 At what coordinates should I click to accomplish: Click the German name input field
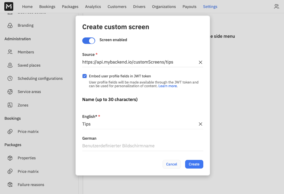tap(143, 146)
